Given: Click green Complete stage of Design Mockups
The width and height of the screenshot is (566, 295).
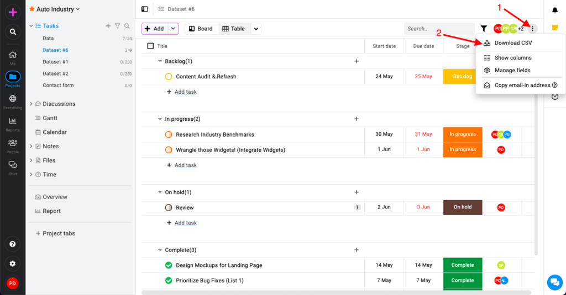Looking at the screenshot, I should [x=463, y=265].
